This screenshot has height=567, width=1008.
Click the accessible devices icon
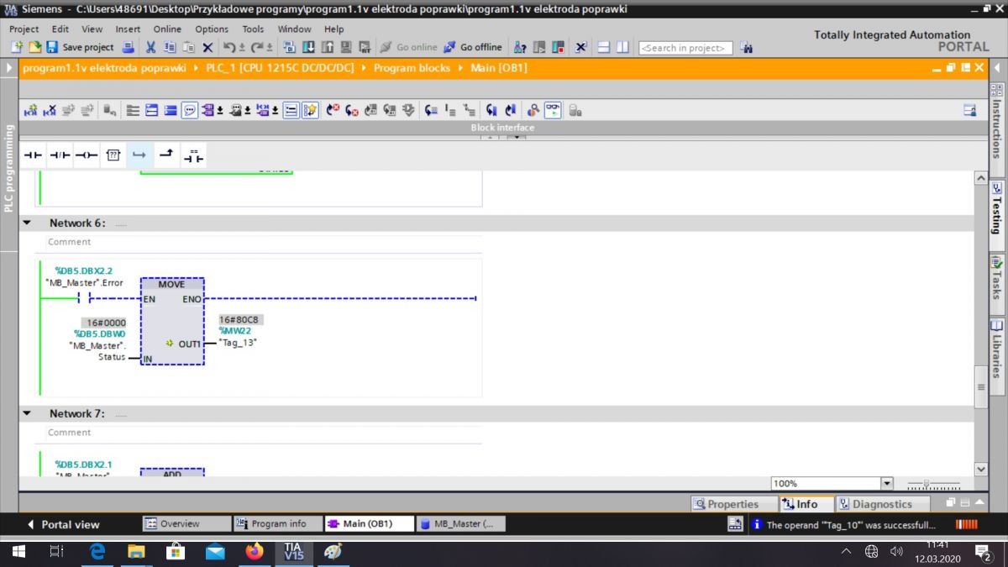520,47
